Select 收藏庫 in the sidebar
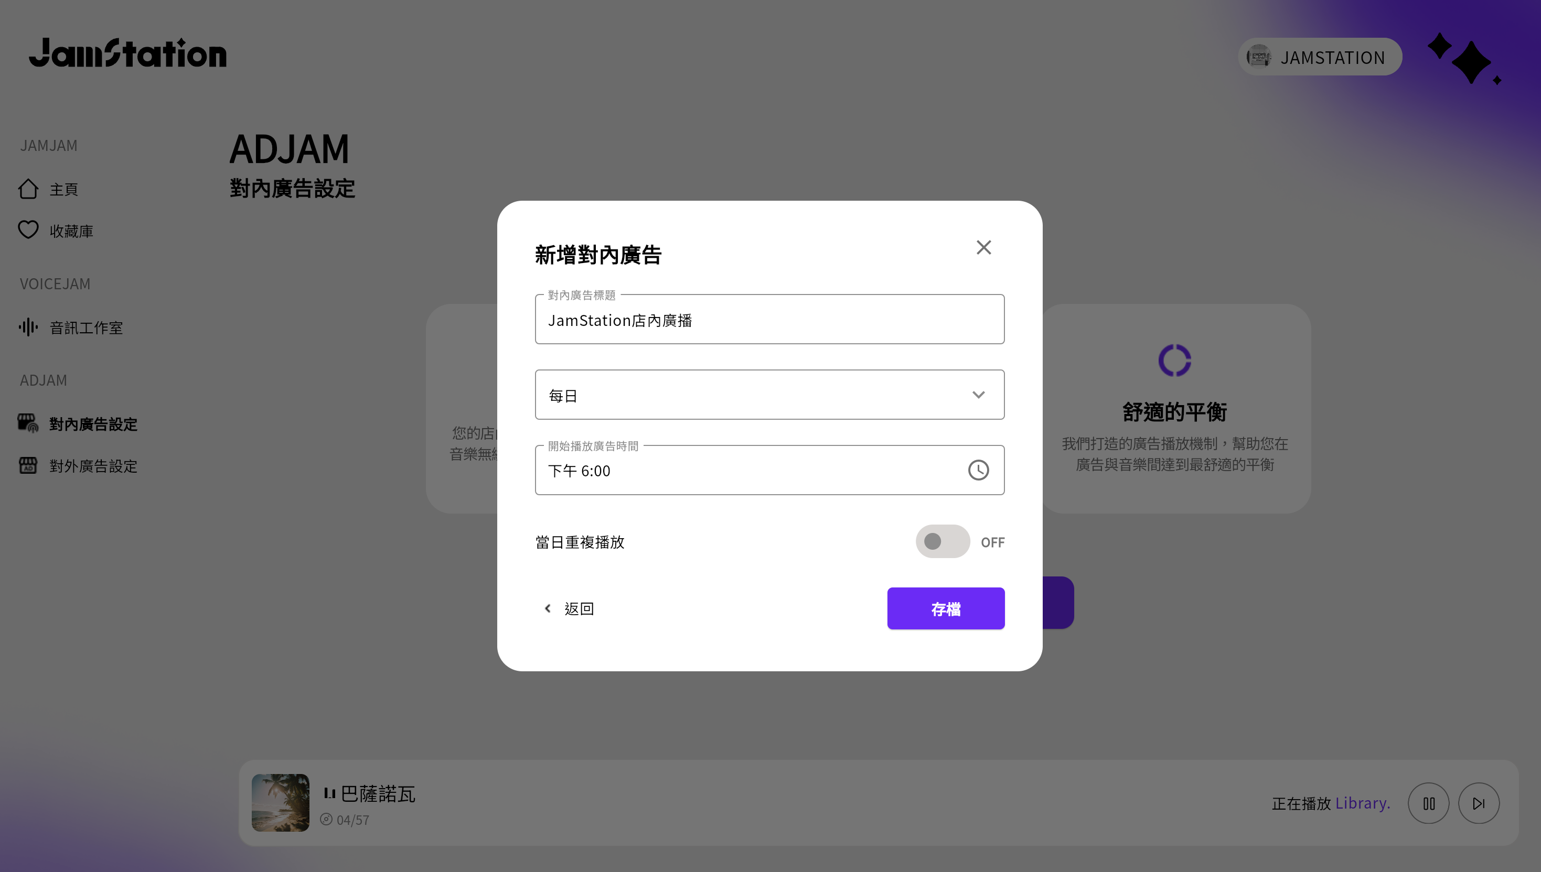 click(x=71, y=231)
